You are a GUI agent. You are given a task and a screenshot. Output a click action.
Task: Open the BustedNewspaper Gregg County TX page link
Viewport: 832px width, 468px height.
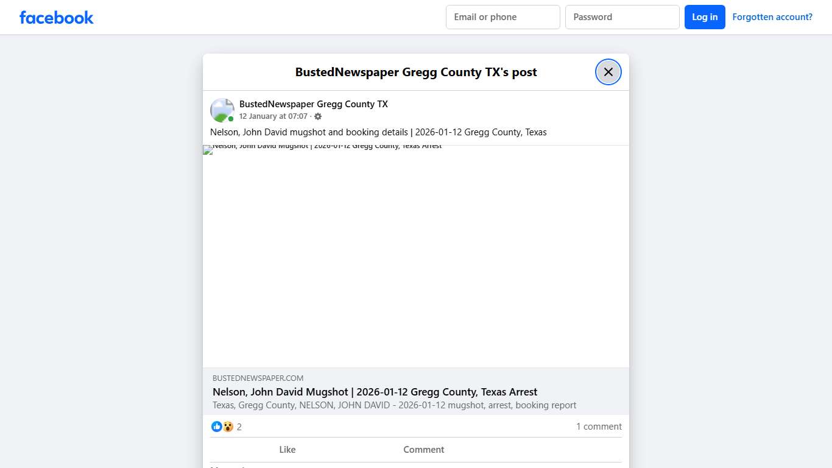point(314,104)
